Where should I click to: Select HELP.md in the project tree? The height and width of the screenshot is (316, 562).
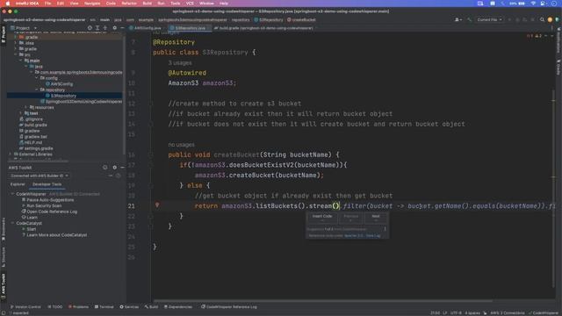(x=31, y=142)
